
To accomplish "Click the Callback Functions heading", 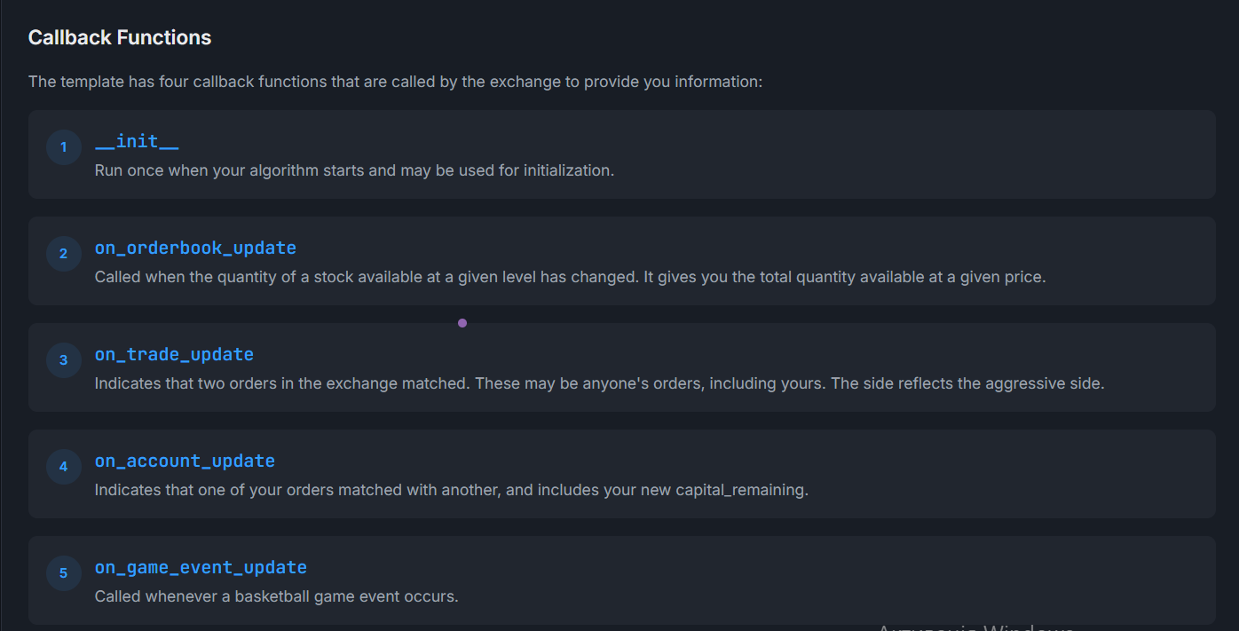I will pyautogui.click(x=120, y=37).
